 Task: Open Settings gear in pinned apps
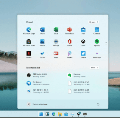coord(56,43)
